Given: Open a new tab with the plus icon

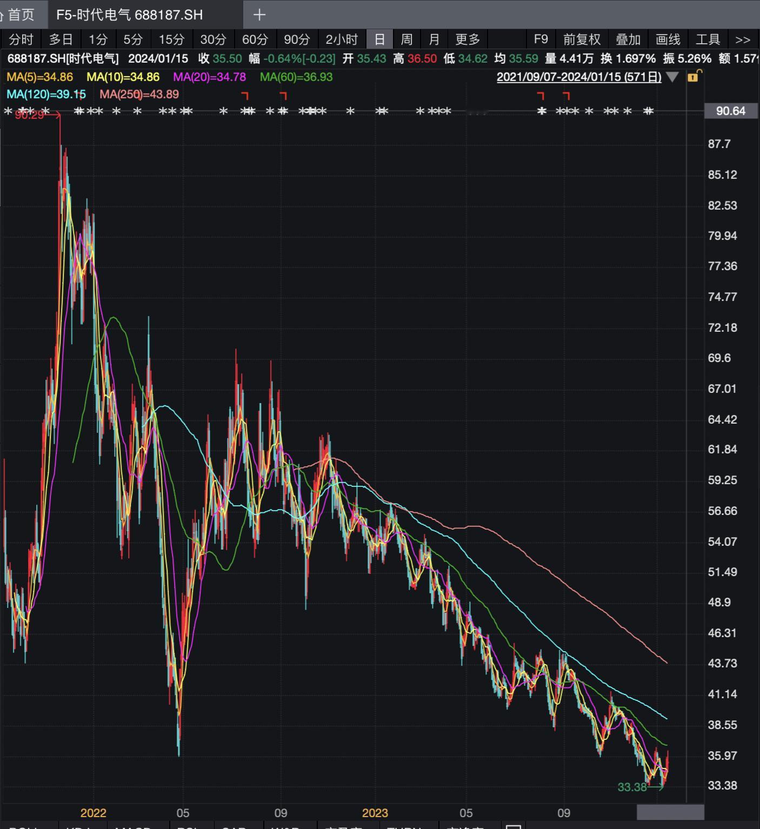Looking at the screenshot, I should tap(259, 15).
